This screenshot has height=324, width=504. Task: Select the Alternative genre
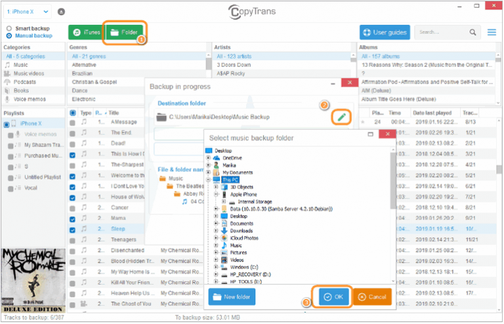(x=85, y=65)
